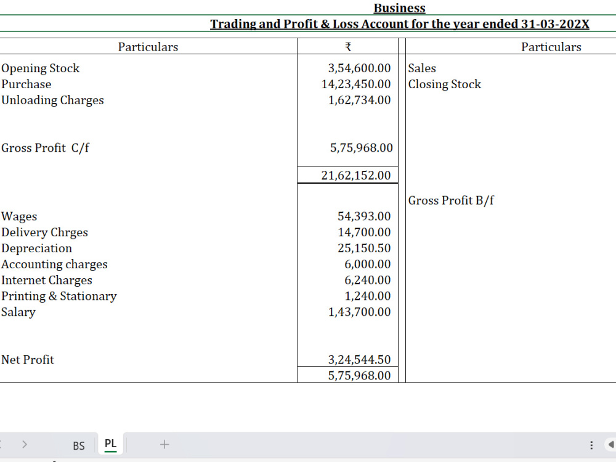Click the Accounting charges label cell
The width and height of the screenshot is (616, 462).
(x=54, y=265)
